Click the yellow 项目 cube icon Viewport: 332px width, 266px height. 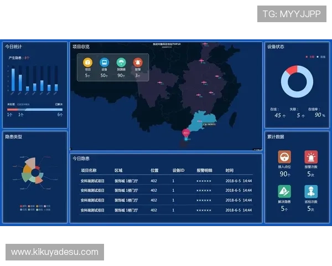(x=87, y=63)
